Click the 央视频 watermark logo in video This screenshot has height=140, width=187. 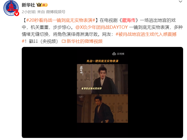[x=118, y=54]
